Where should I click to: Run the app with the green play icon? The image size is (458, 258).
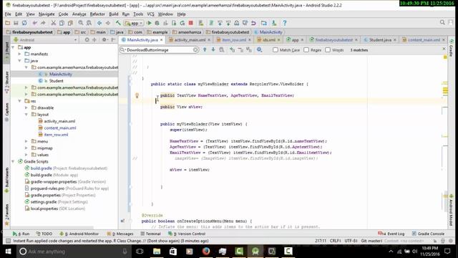[x=149, y=23]
